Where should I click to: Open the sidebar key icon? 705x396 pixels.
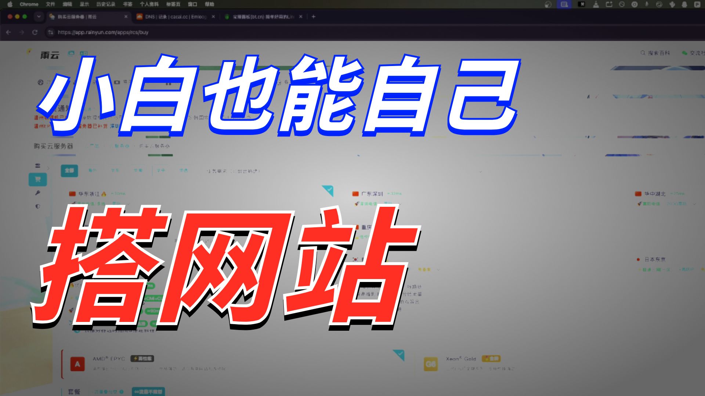[x=37, y=193]
